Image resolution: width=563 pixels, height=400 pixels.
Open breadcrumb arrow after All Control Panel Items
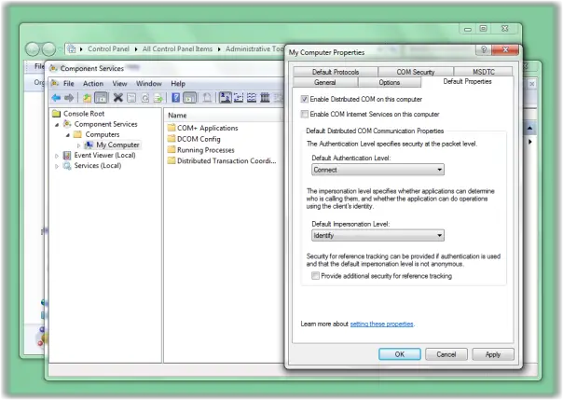pyautogui.click(x=219, y=49)
